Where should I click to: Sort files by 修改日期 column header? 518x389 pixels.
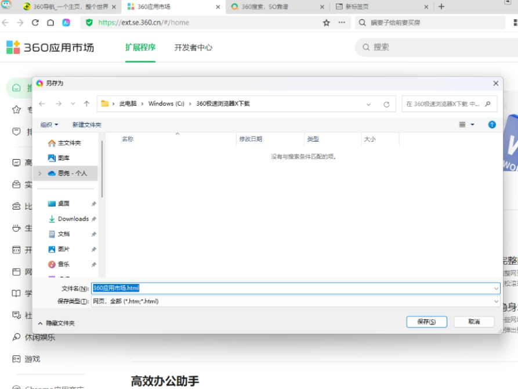click(251, 139)
